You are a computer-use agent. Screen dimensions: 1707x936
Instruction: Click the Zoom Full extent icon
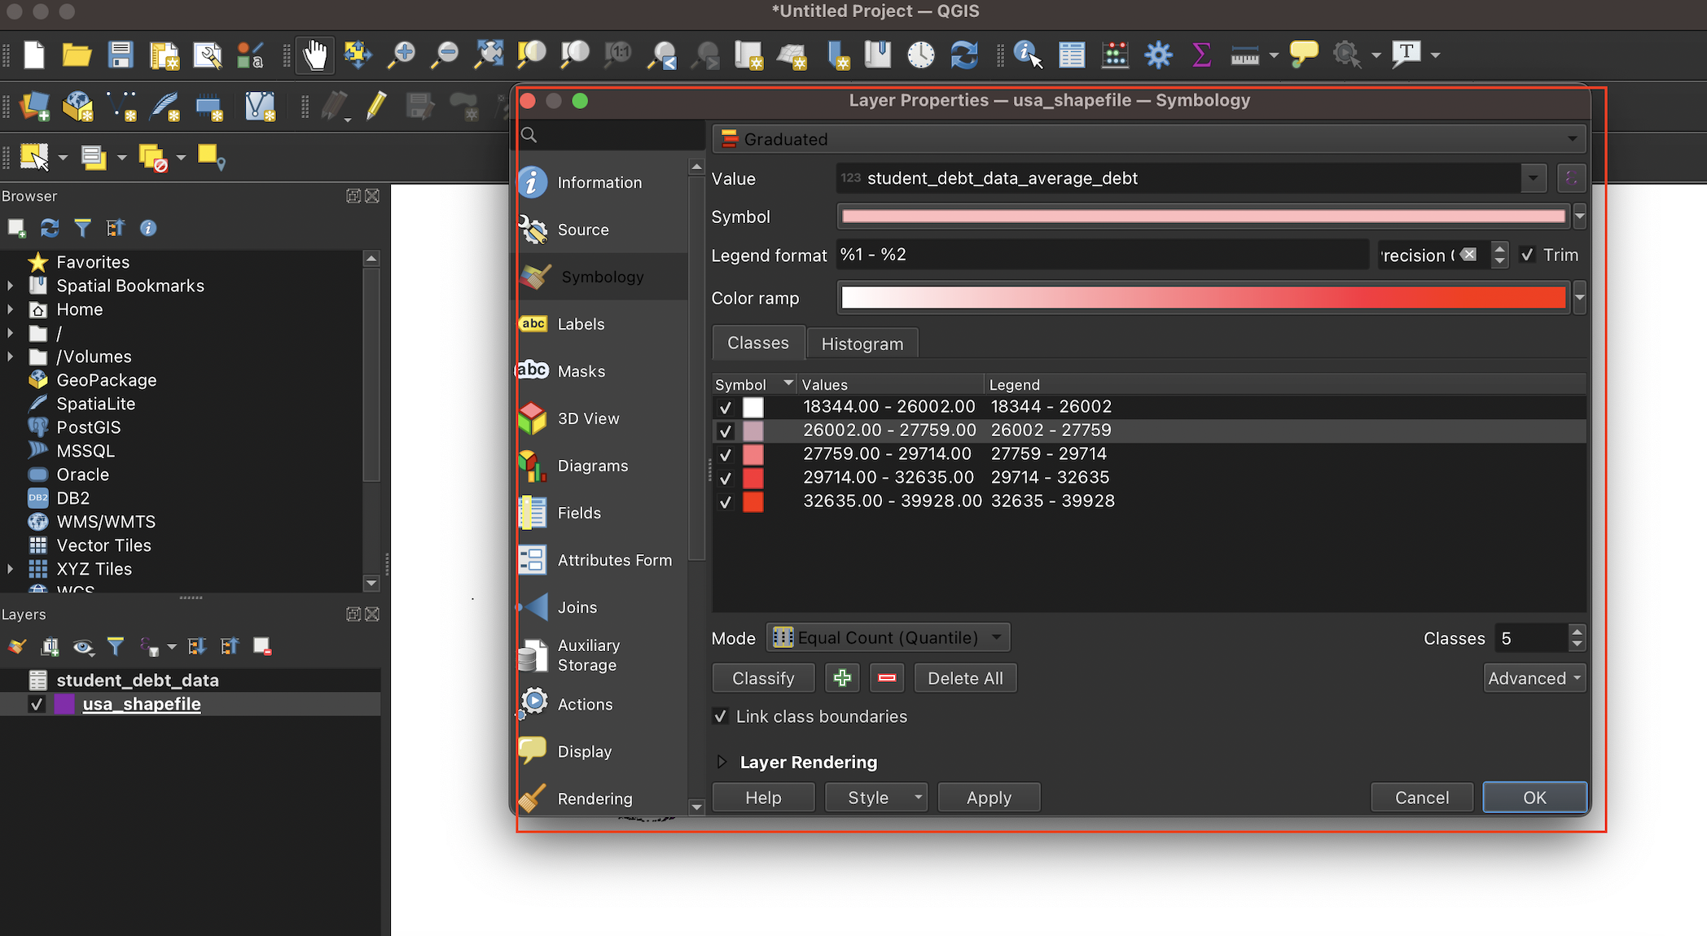489,55
